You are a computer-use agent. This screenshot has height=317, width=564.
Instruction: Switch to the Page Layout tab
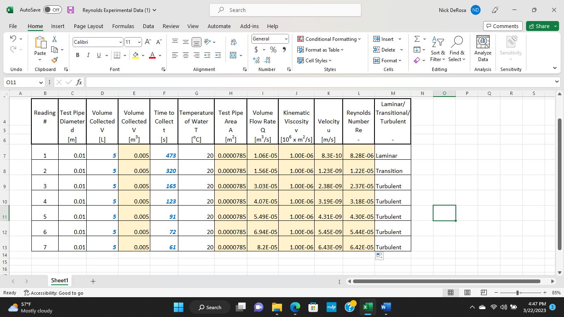88,26
